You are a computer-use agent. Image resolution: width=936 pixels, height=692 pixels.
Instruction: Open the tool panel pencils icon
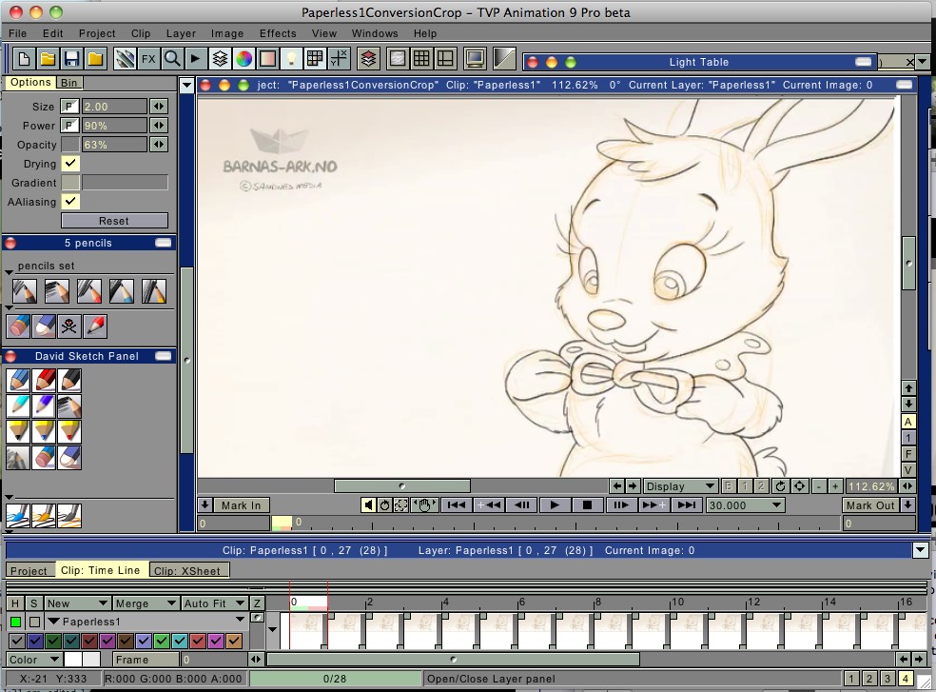pos(125,59)
